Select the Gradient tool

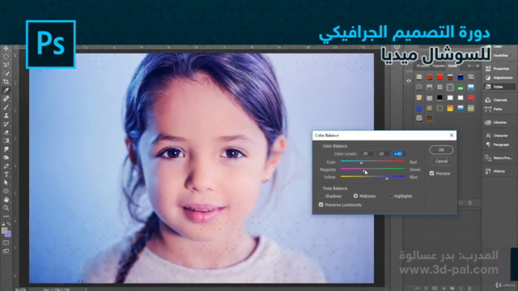tap(6, 141)
